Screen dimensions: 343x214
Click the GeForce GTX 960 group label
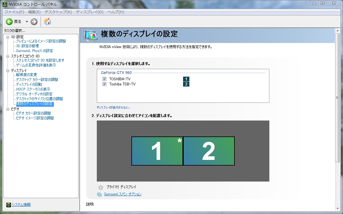[116, 73]
